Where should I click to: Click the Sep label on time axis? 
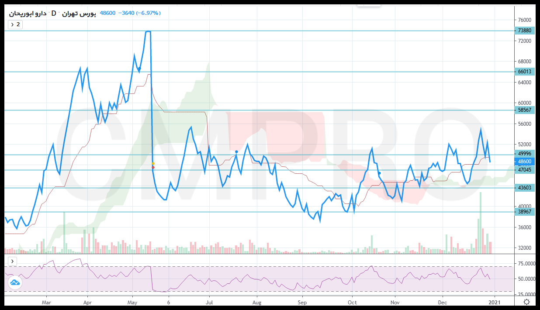[x=302, y=302]
